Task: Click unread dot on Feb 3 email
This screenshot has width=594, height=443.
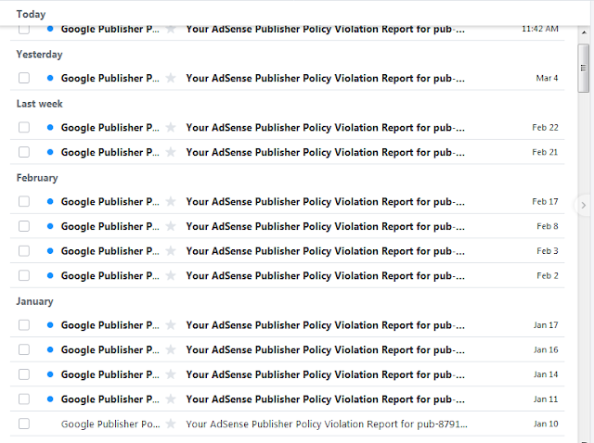Action: pyautogui.click(x=50, y=251)
